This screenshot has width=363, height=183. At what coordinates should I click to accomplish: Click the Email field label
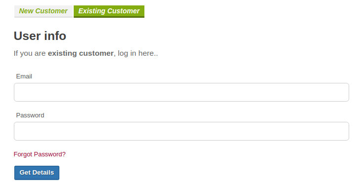tap(24, 76)
